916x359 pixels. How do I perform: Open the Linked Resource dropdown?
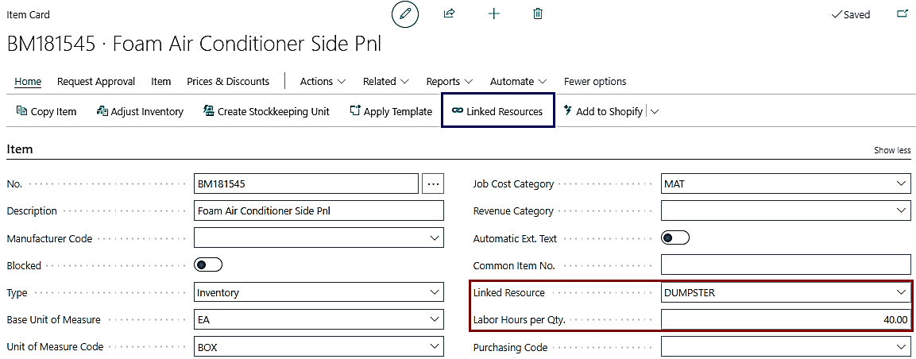click(x=901, y=292)
